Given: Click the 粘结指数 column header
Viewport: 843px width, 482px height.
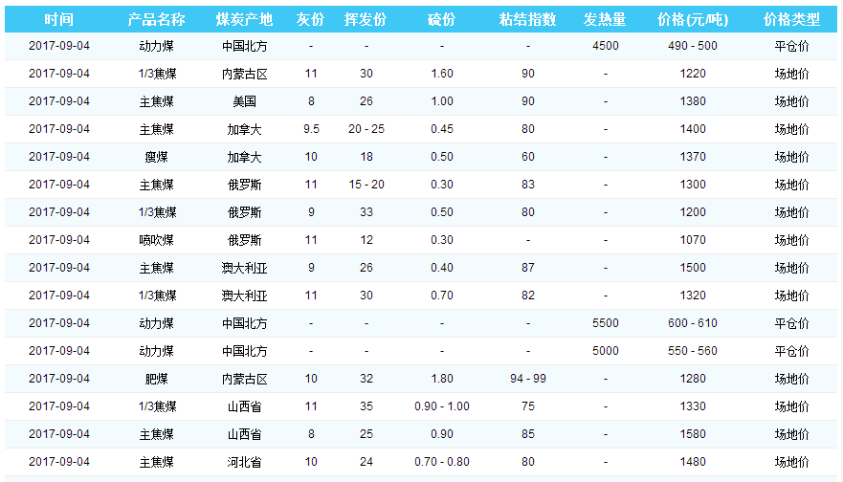Looking at the screenshot, I should click(x=528, y=20).
